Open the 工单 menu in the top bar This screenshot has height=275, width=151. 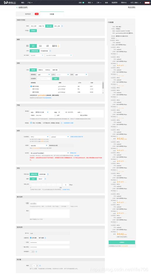(x=99, y=3)
